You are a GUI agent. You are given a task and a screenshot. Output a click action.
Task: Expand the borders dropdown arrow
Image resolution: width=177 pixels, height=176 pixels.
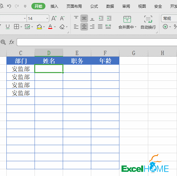[21, 27]
